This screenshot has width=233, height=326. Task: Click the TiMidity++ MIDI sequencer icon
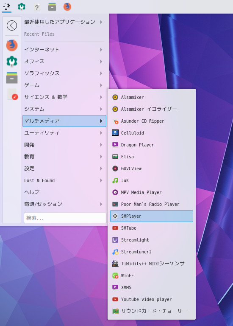click(x=115, y=264)
